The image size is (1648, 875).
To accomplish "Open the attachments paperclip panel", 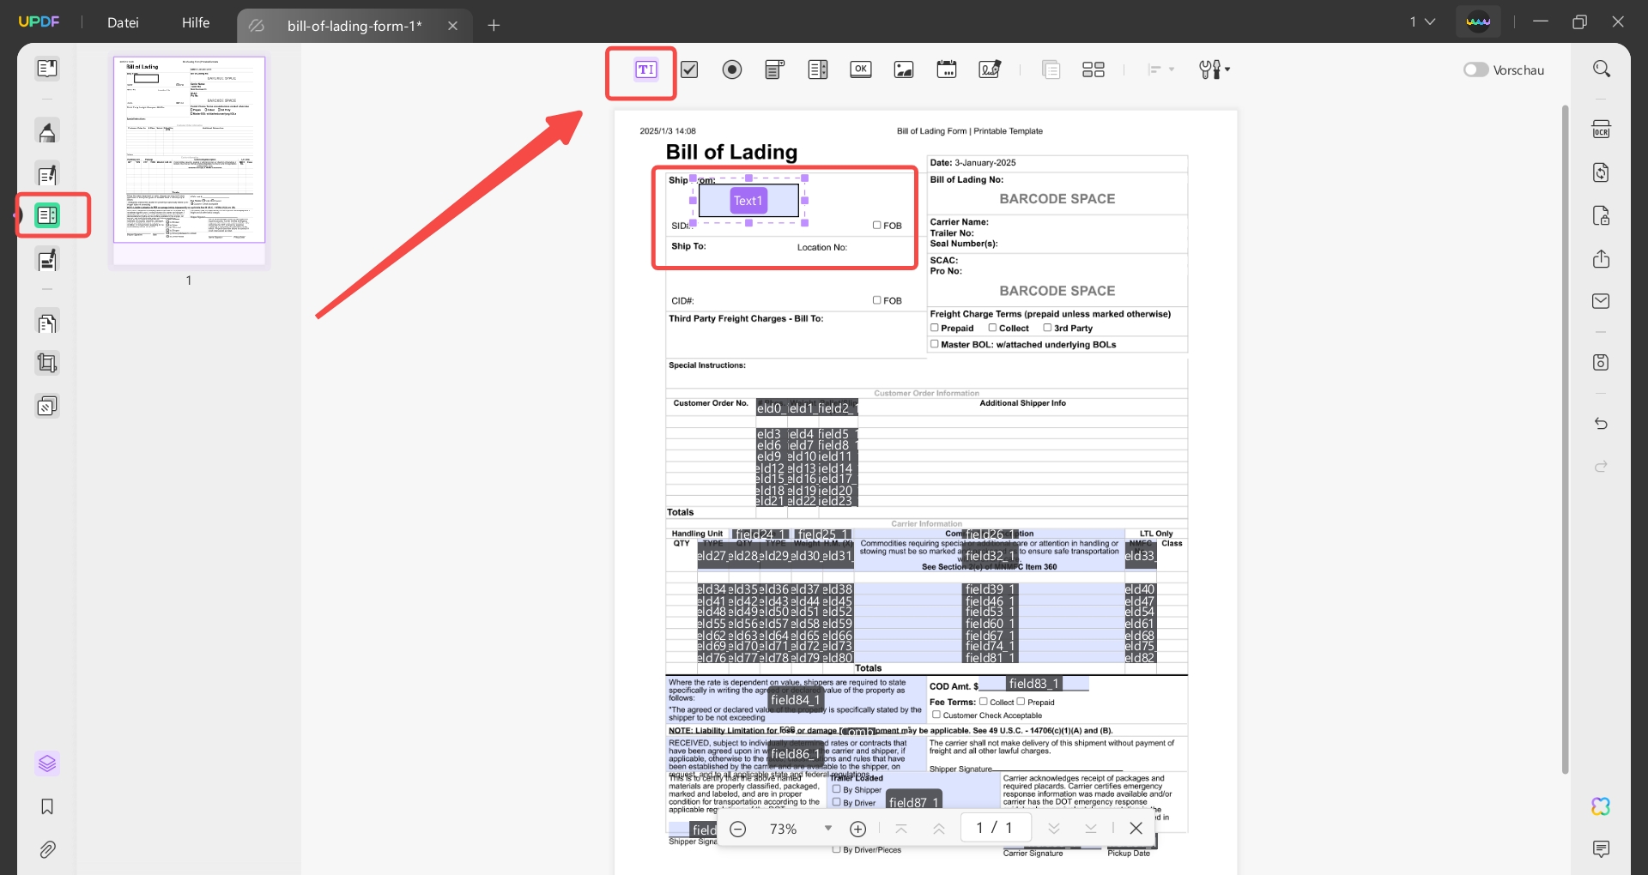I will [x=47, y=849].
